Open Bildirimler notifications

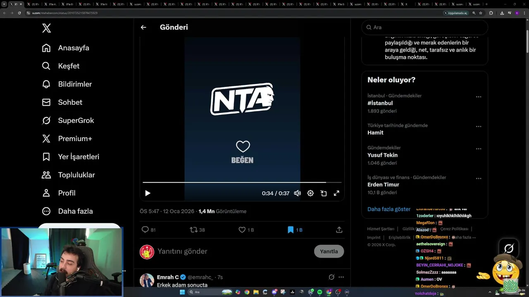(67, 84)
